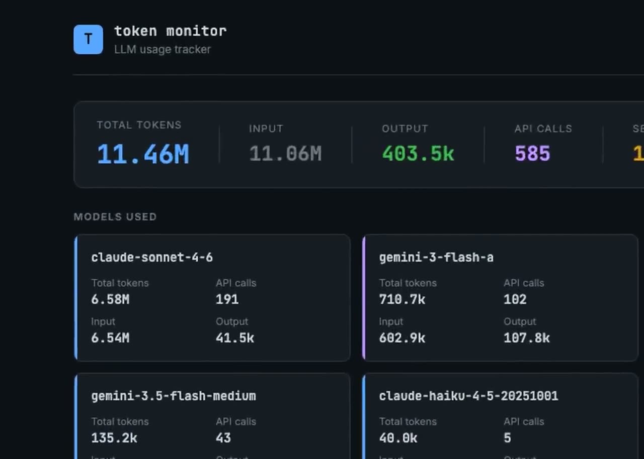Select gemini-3-flash-a API calls 102
Screen dimensions: 644x459
click(x=515, y=299)
